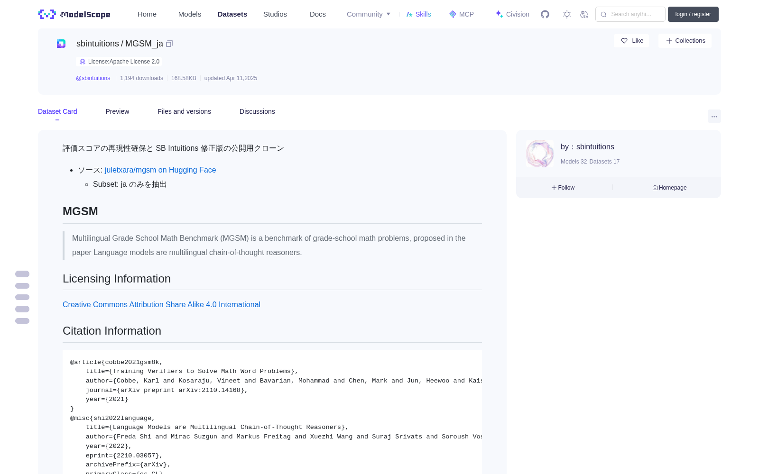Jump to first outline marker in sidebar

coord(22,274)
